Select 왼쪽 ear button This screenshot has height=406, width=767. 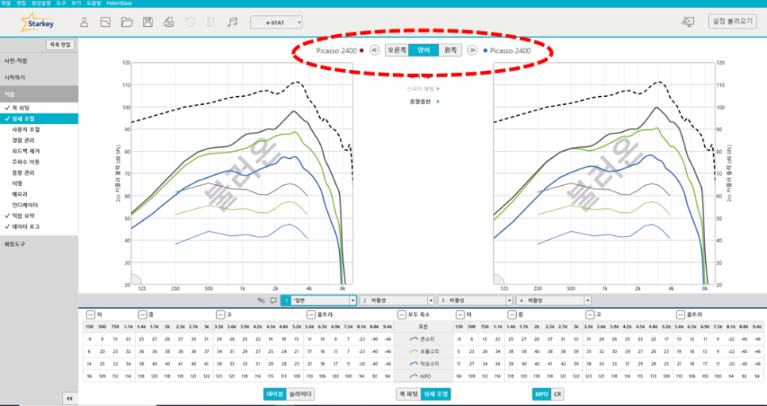pos(450,50)
